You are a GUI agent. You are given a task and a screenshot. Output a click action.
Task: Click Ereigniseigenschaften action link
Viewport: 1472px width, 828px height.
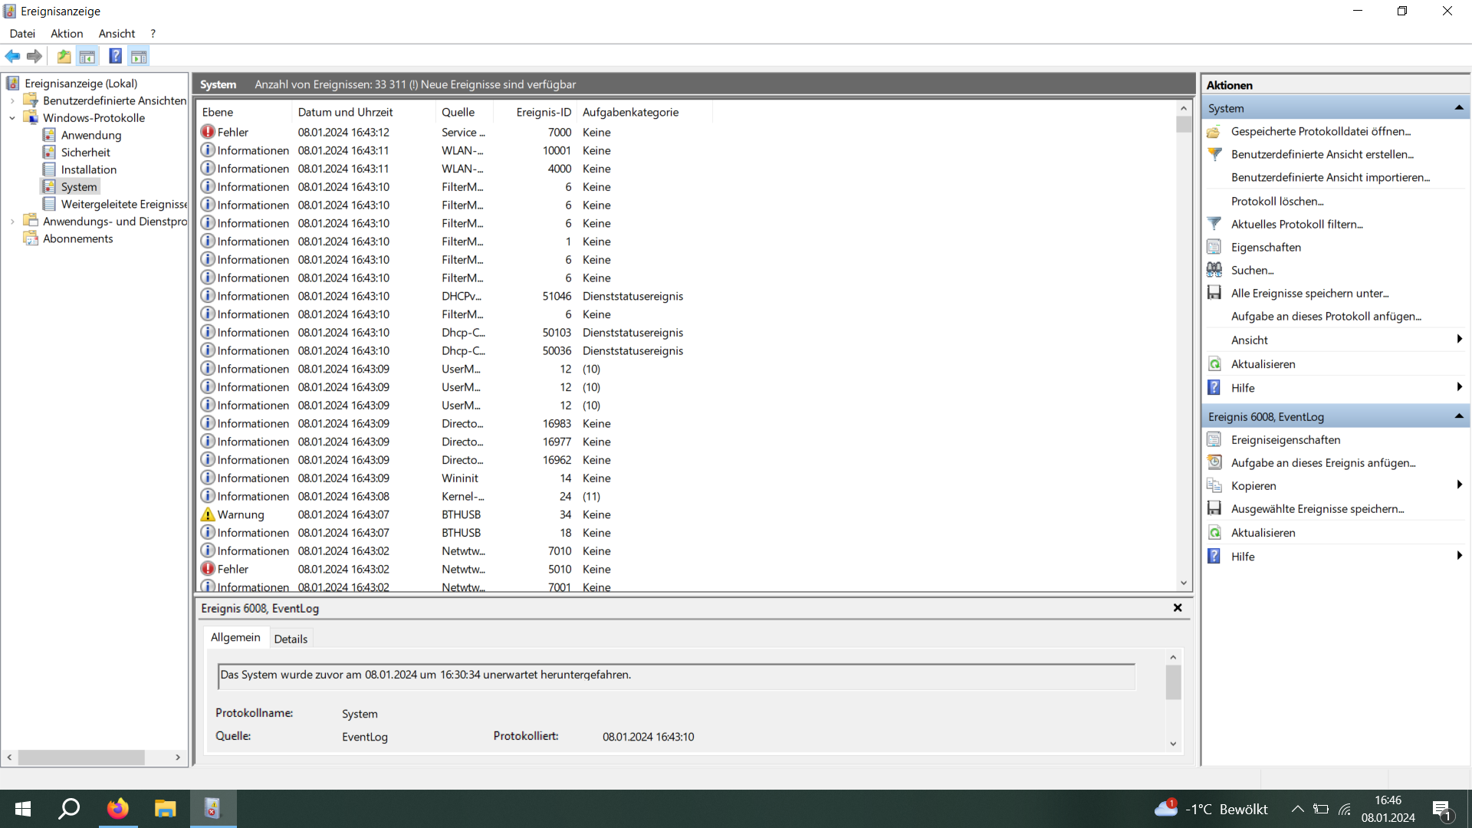tap(1285, 439)
